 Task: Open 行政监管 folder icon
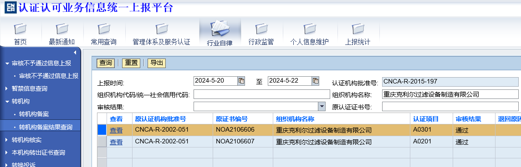pos(261,29)
